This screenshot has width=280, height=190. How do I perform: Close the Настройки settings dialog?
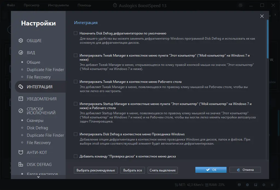[262, 16]
